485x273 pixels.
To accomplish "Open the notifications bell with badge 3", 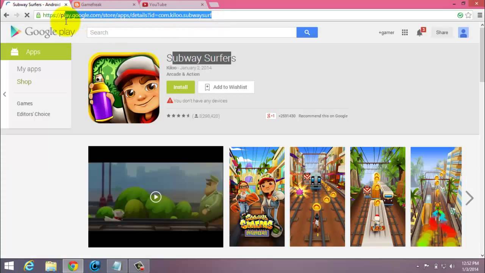I will pos(420,32).
